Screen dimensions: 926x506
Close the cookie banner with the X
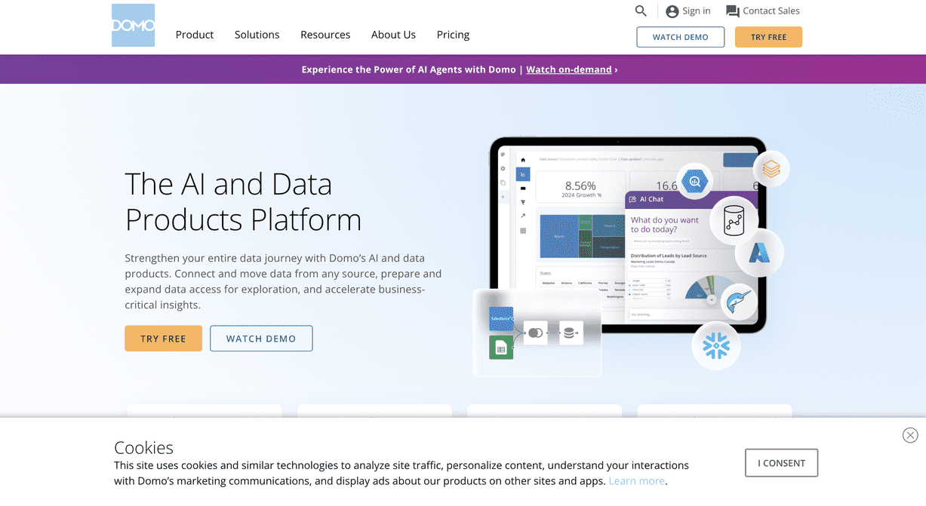(x=910, y=435)
